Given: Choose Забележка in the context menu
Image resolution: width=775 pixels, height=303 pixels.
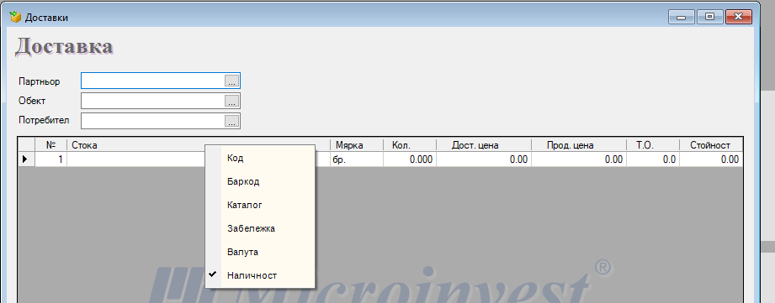Looking at the screenshot, I should click(x=260, y=228).
